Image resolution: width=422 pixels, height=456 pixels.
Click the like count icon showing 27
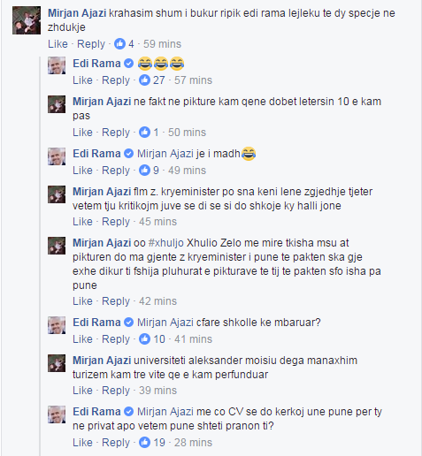click(144, 80)
